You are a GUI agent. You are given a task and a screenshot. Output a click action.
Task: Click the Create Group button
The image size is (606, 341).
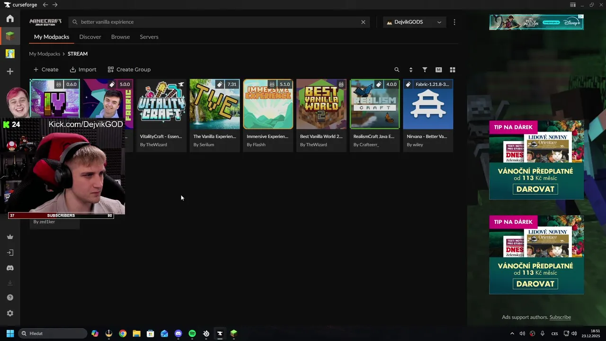(129, 70)
